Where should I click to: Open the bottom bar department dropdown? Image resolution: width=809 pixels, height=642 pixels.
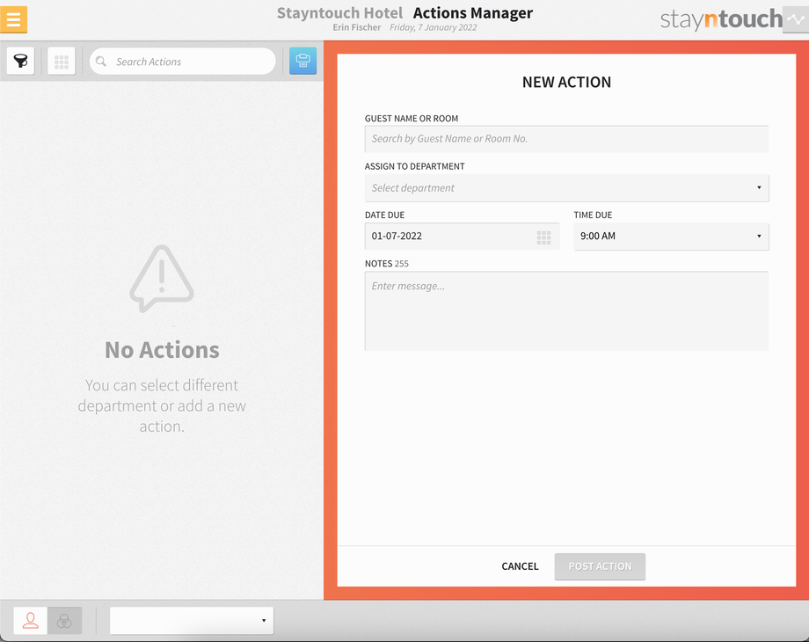tap(192, 620)
